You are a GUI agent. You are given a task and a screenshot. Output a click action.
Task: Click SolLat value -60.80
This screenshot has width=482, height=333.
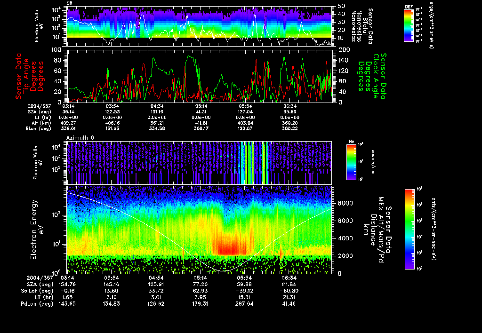[x=289, y=291]
